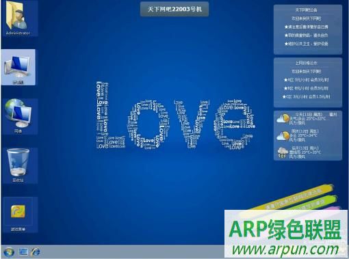This screenshot has height=259, width=349.
Task: Click the www.arpun.com link
Action: [285, 249]
